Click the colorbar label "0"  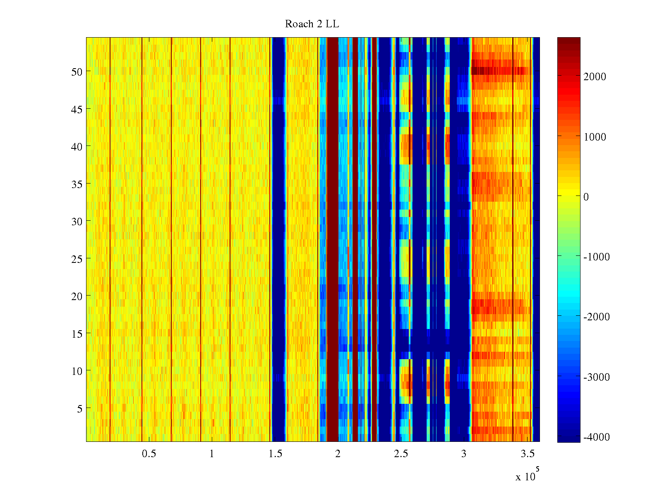click(586, 197)
